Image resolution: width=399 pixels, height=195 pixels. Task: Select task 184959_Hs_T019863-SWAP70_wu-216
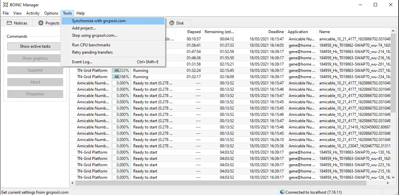(x=354, y=58)
